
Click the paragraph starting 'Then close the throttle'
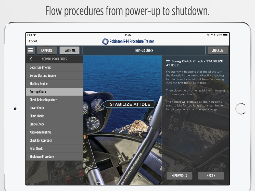pos(195,92)
